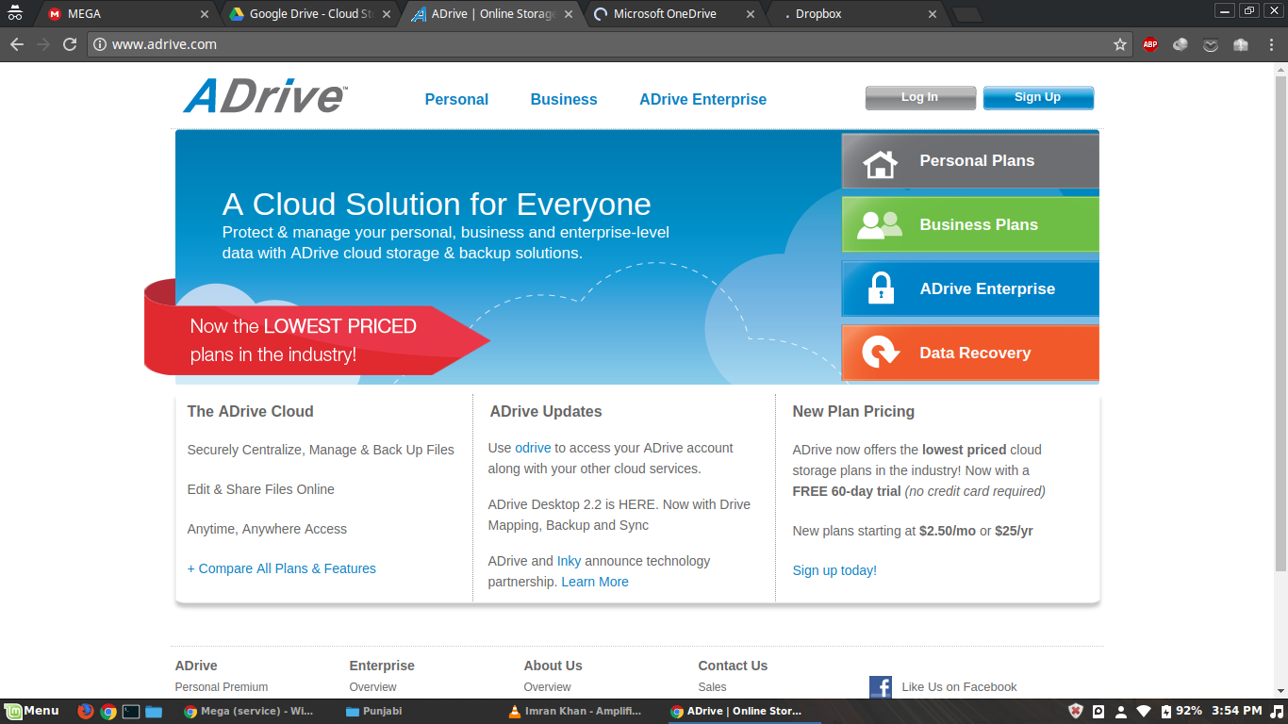The width and height of the screenshot is (1288, 724).
Task: Click the Learn More link
Action: tap(595, 582)
